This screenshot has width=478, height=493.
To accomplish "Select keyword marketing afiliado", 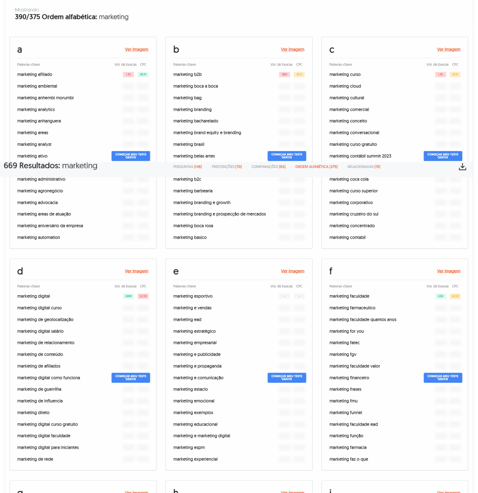I will click(x=35, y=75).
